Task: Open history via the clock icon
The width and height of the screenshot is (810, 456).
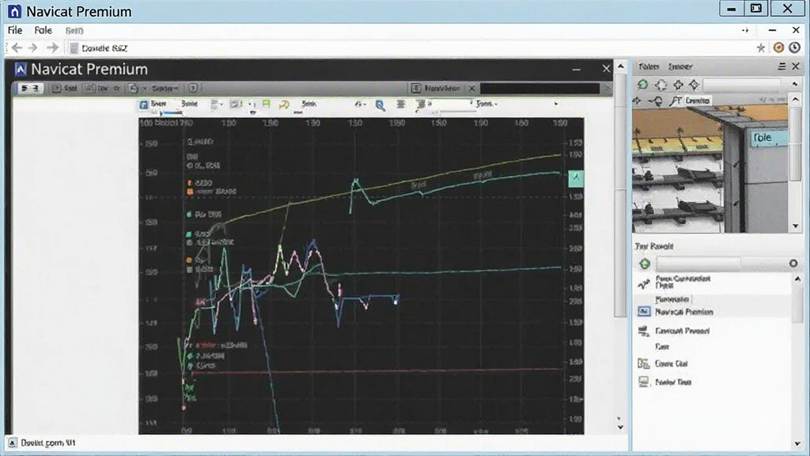Action: (x=794, y=47)
